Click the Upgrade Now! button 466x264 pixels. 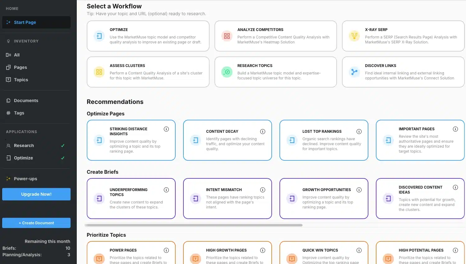(x=36, y=194)
